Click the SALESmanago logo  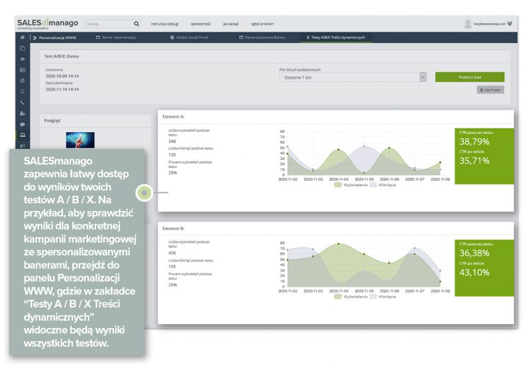pyautogui.click(x=48, y=24)
